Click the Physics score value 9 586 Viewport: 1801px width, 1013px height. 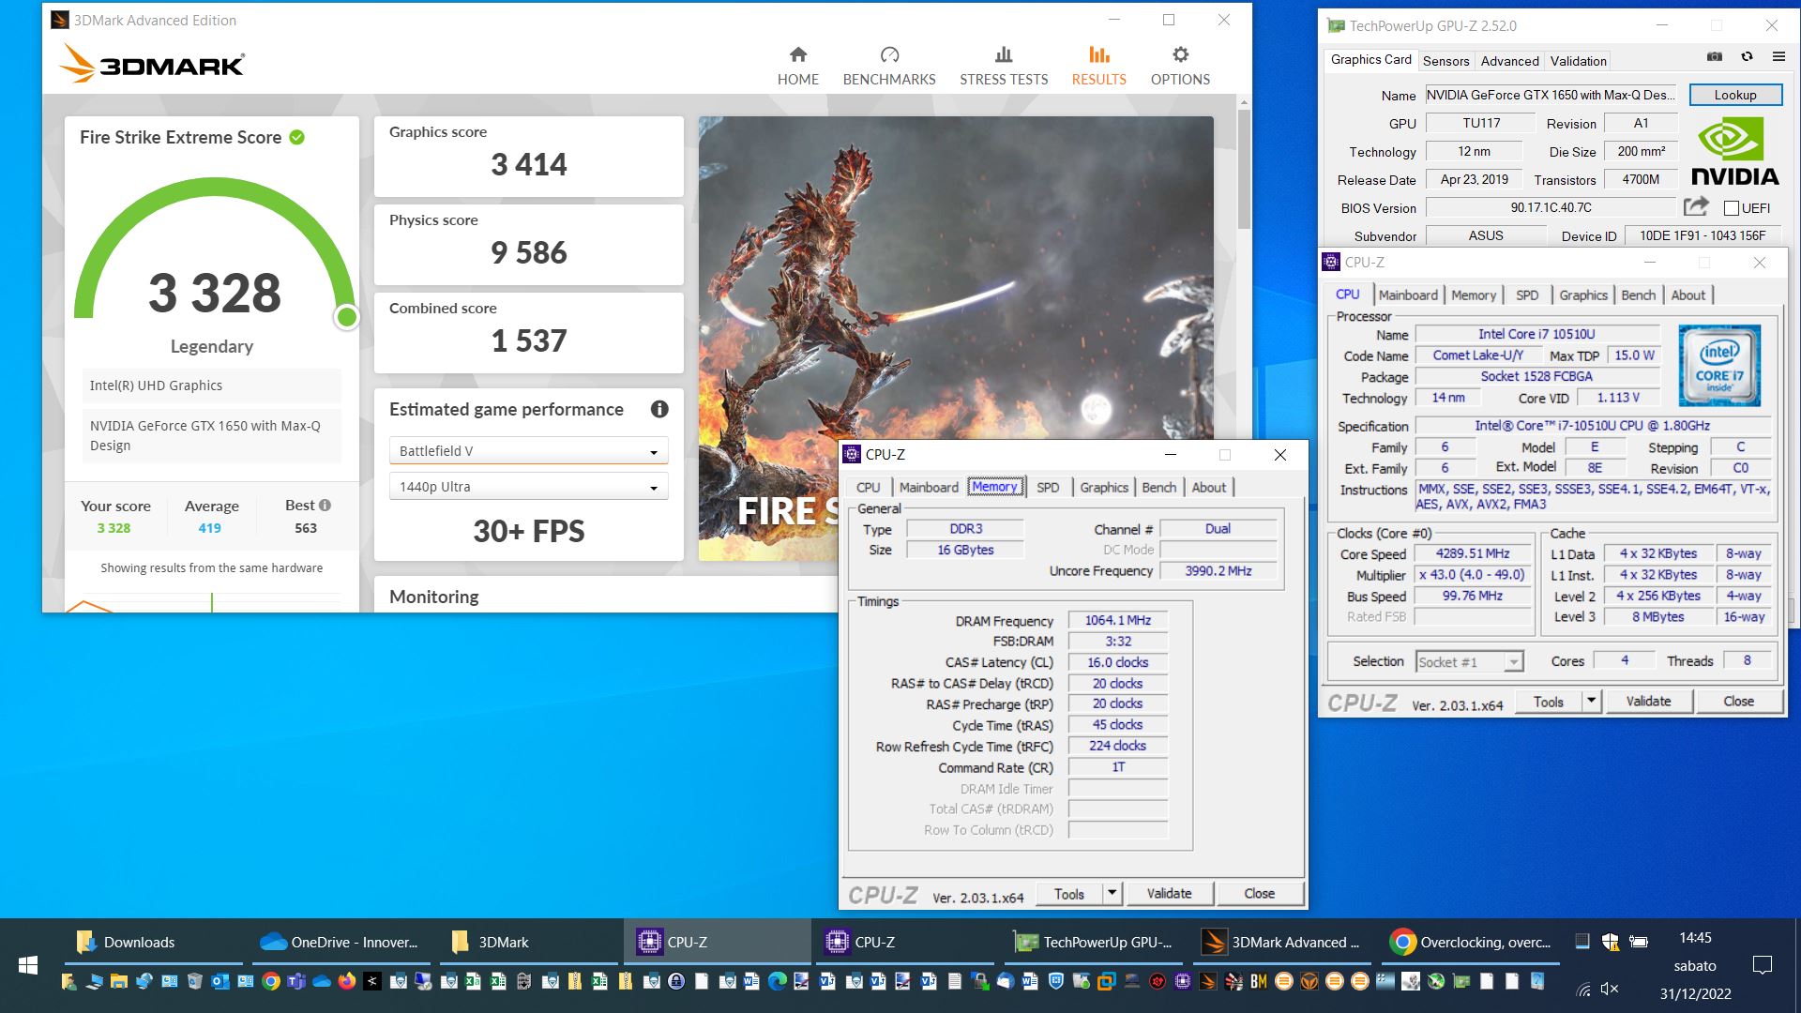point(529,253)
